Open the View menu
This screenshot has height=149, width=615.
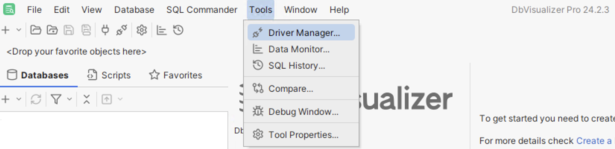pyautogui.click(x=91, y=10)
